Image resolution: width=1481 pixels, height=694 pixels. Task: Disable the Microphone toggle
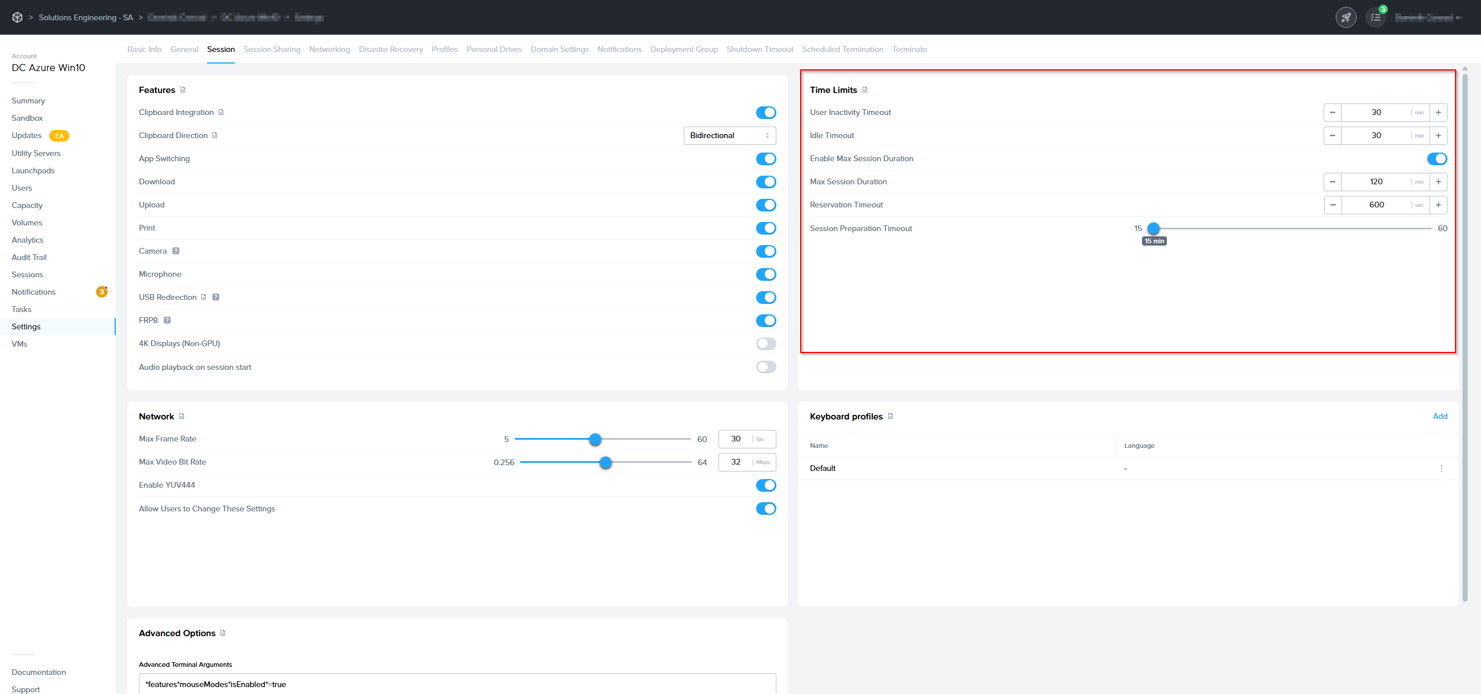[x=765, y=274]
